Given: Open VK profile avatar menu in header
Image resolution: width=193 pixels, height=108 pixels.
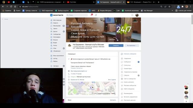Looking at the screenshot, I should click(x=138, y=15).
